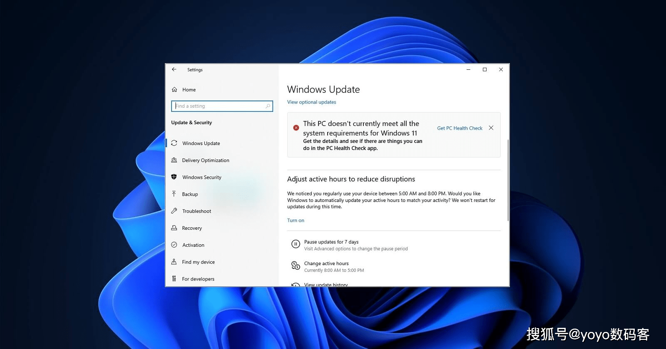Click 'Visit Advanced options' pause period text
Image resolution: width=666 pixels, height=349 pixels.
click(x=356, y=249)
